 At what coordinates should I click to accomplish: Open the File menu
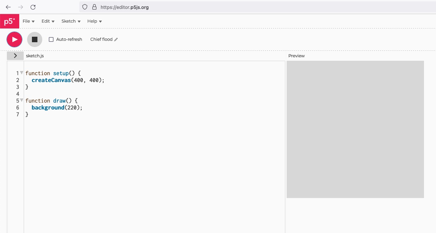(x=28, y=21)
